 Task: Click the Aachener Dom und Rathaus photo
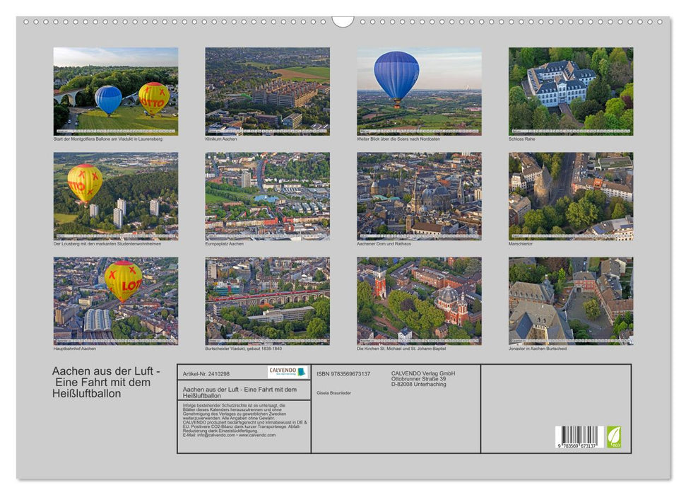[419, 196]
